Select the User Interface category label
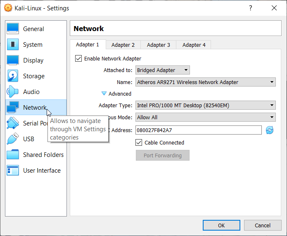Image resolution: width=287 pixels, height=236 pixels. (x=42, y=171)
